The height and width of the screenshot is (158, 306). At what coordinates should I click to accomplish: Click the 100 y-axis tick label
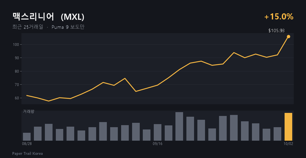tap(17, 45)
